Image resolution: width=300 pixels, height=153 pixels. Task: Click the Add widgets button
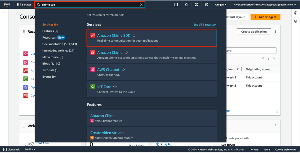click(265, 17)
